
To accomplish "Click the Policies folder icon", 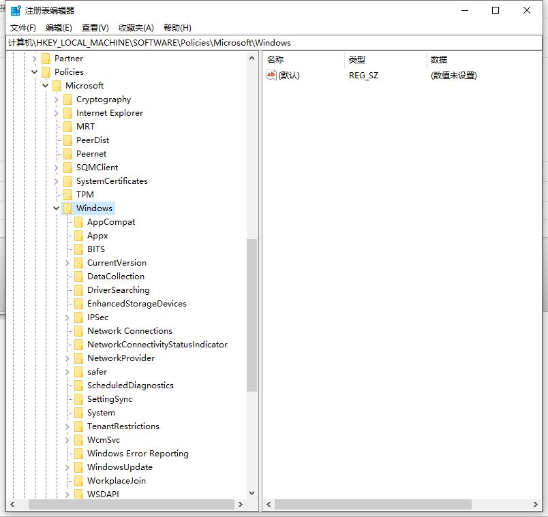I will tap(46, 72).
